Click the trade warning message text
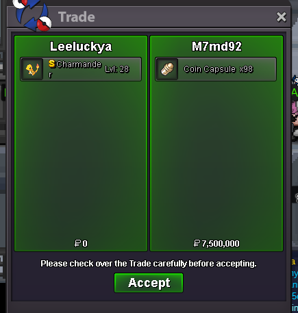 (149, 264)
